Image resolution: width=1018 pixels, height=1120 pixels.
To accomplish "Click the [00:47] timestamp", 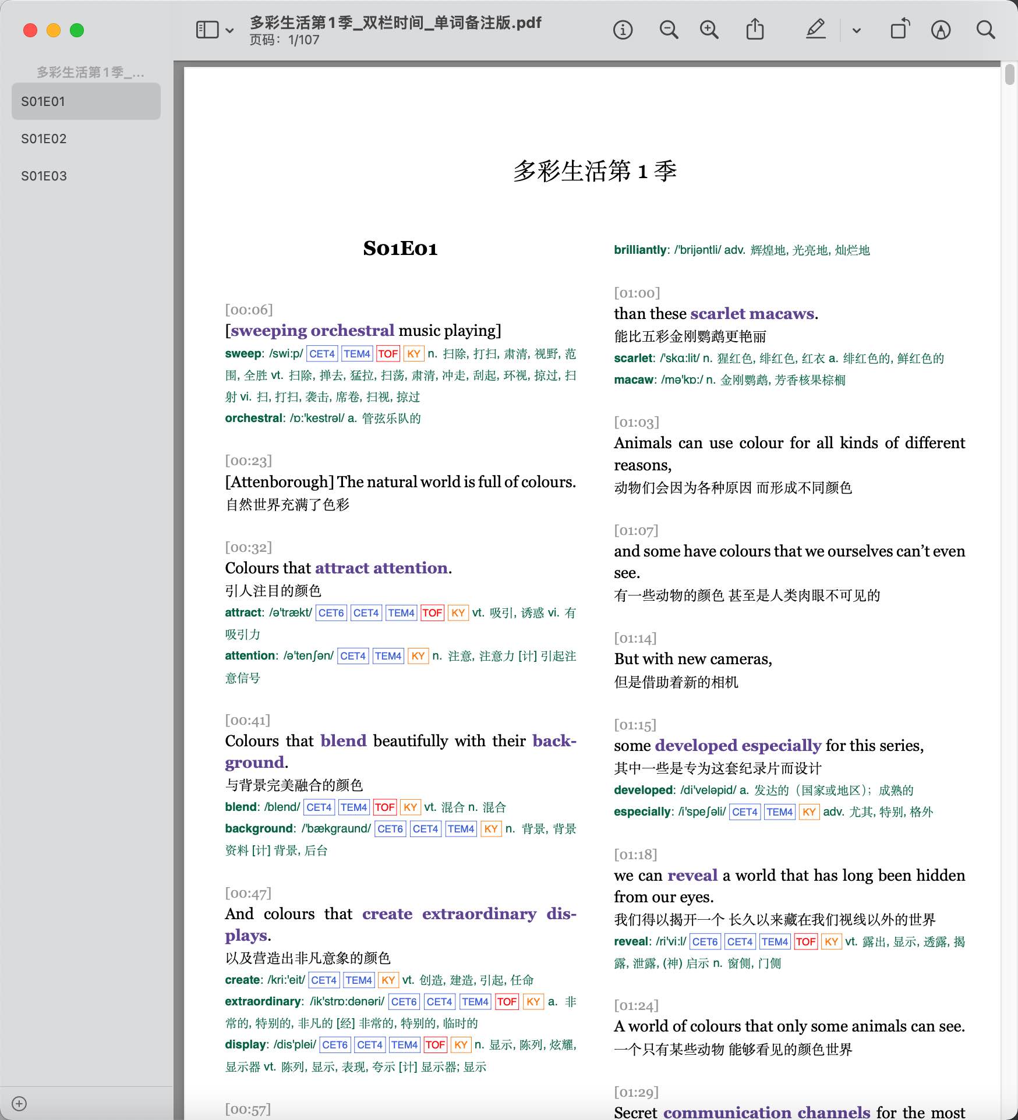I will (248, 894).
